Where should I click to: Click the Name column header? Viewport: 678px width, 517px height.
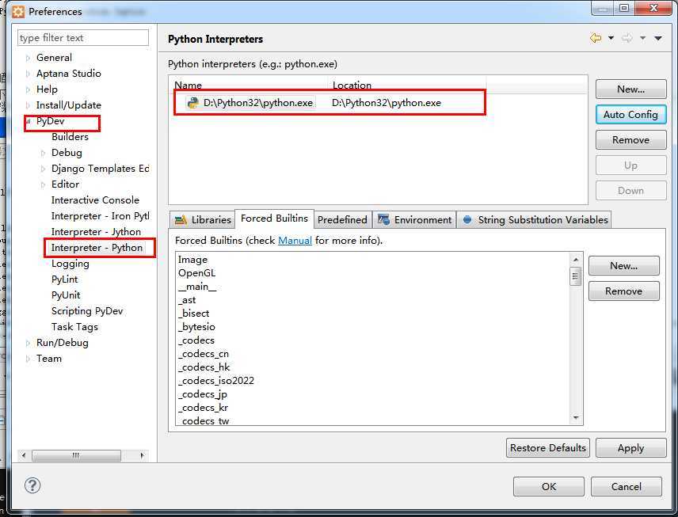point(188,86)
